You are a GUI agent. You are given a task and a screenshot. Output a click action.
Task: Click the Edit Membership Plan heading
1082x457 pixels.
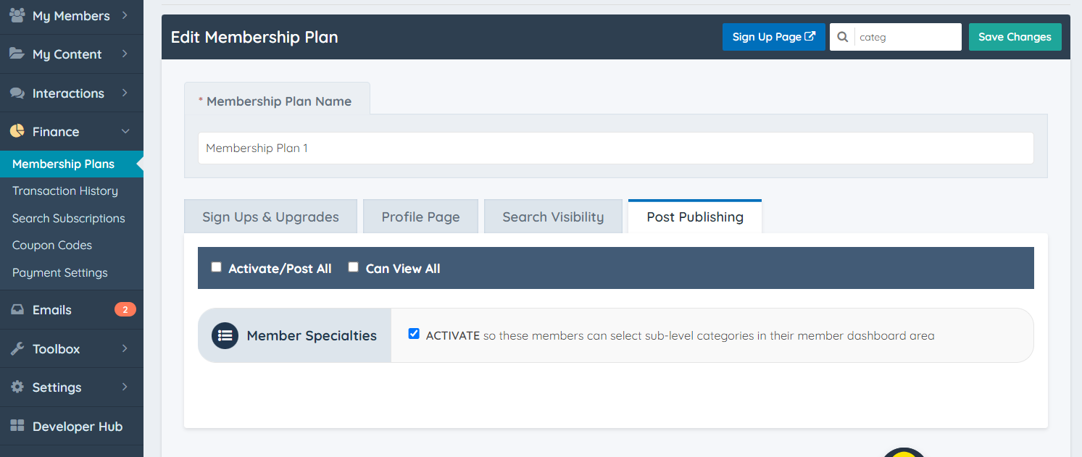pos(254,37)
